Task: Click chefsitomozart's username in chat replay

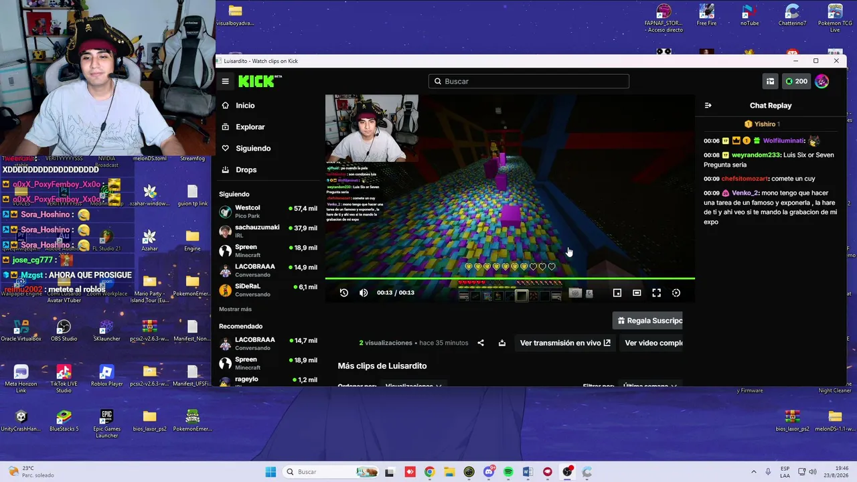Action: point(745,179)
